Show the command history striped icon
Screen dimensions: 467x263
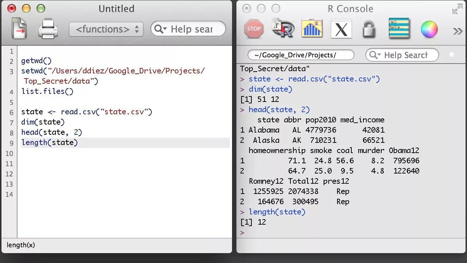[399, 28]
